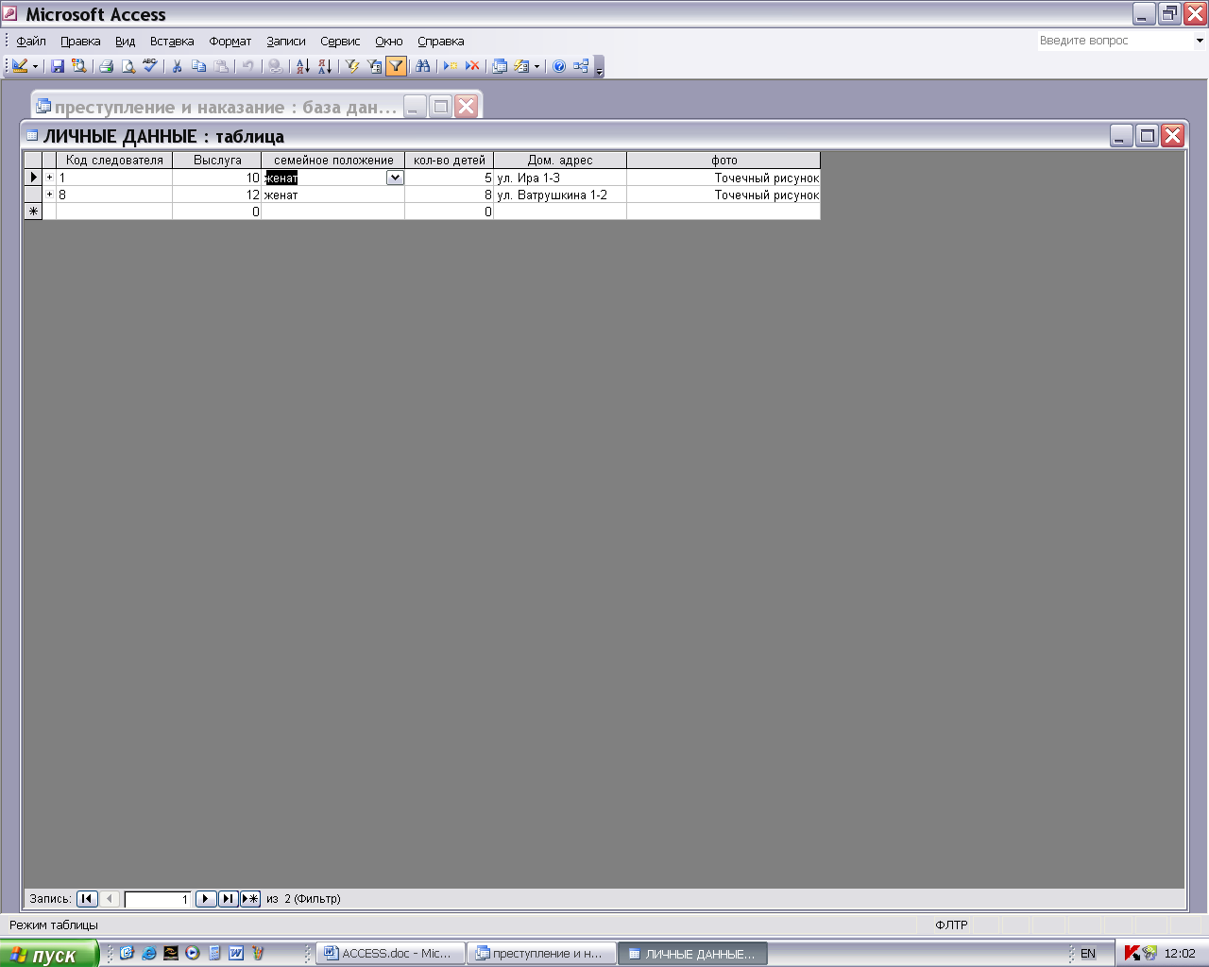Go to first record navigation button

pos(87,899)
